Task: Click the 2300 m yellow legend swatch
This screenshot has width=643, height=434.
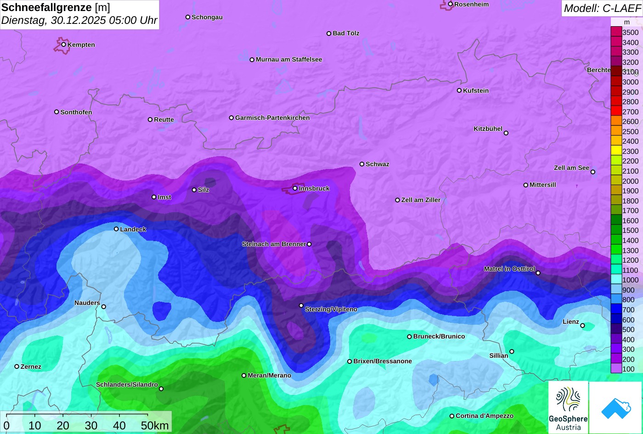Action: (616, 151)
